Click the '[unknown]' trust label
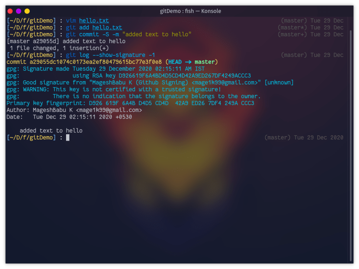This screenshot has height=269, width=359. coord(279,82)
